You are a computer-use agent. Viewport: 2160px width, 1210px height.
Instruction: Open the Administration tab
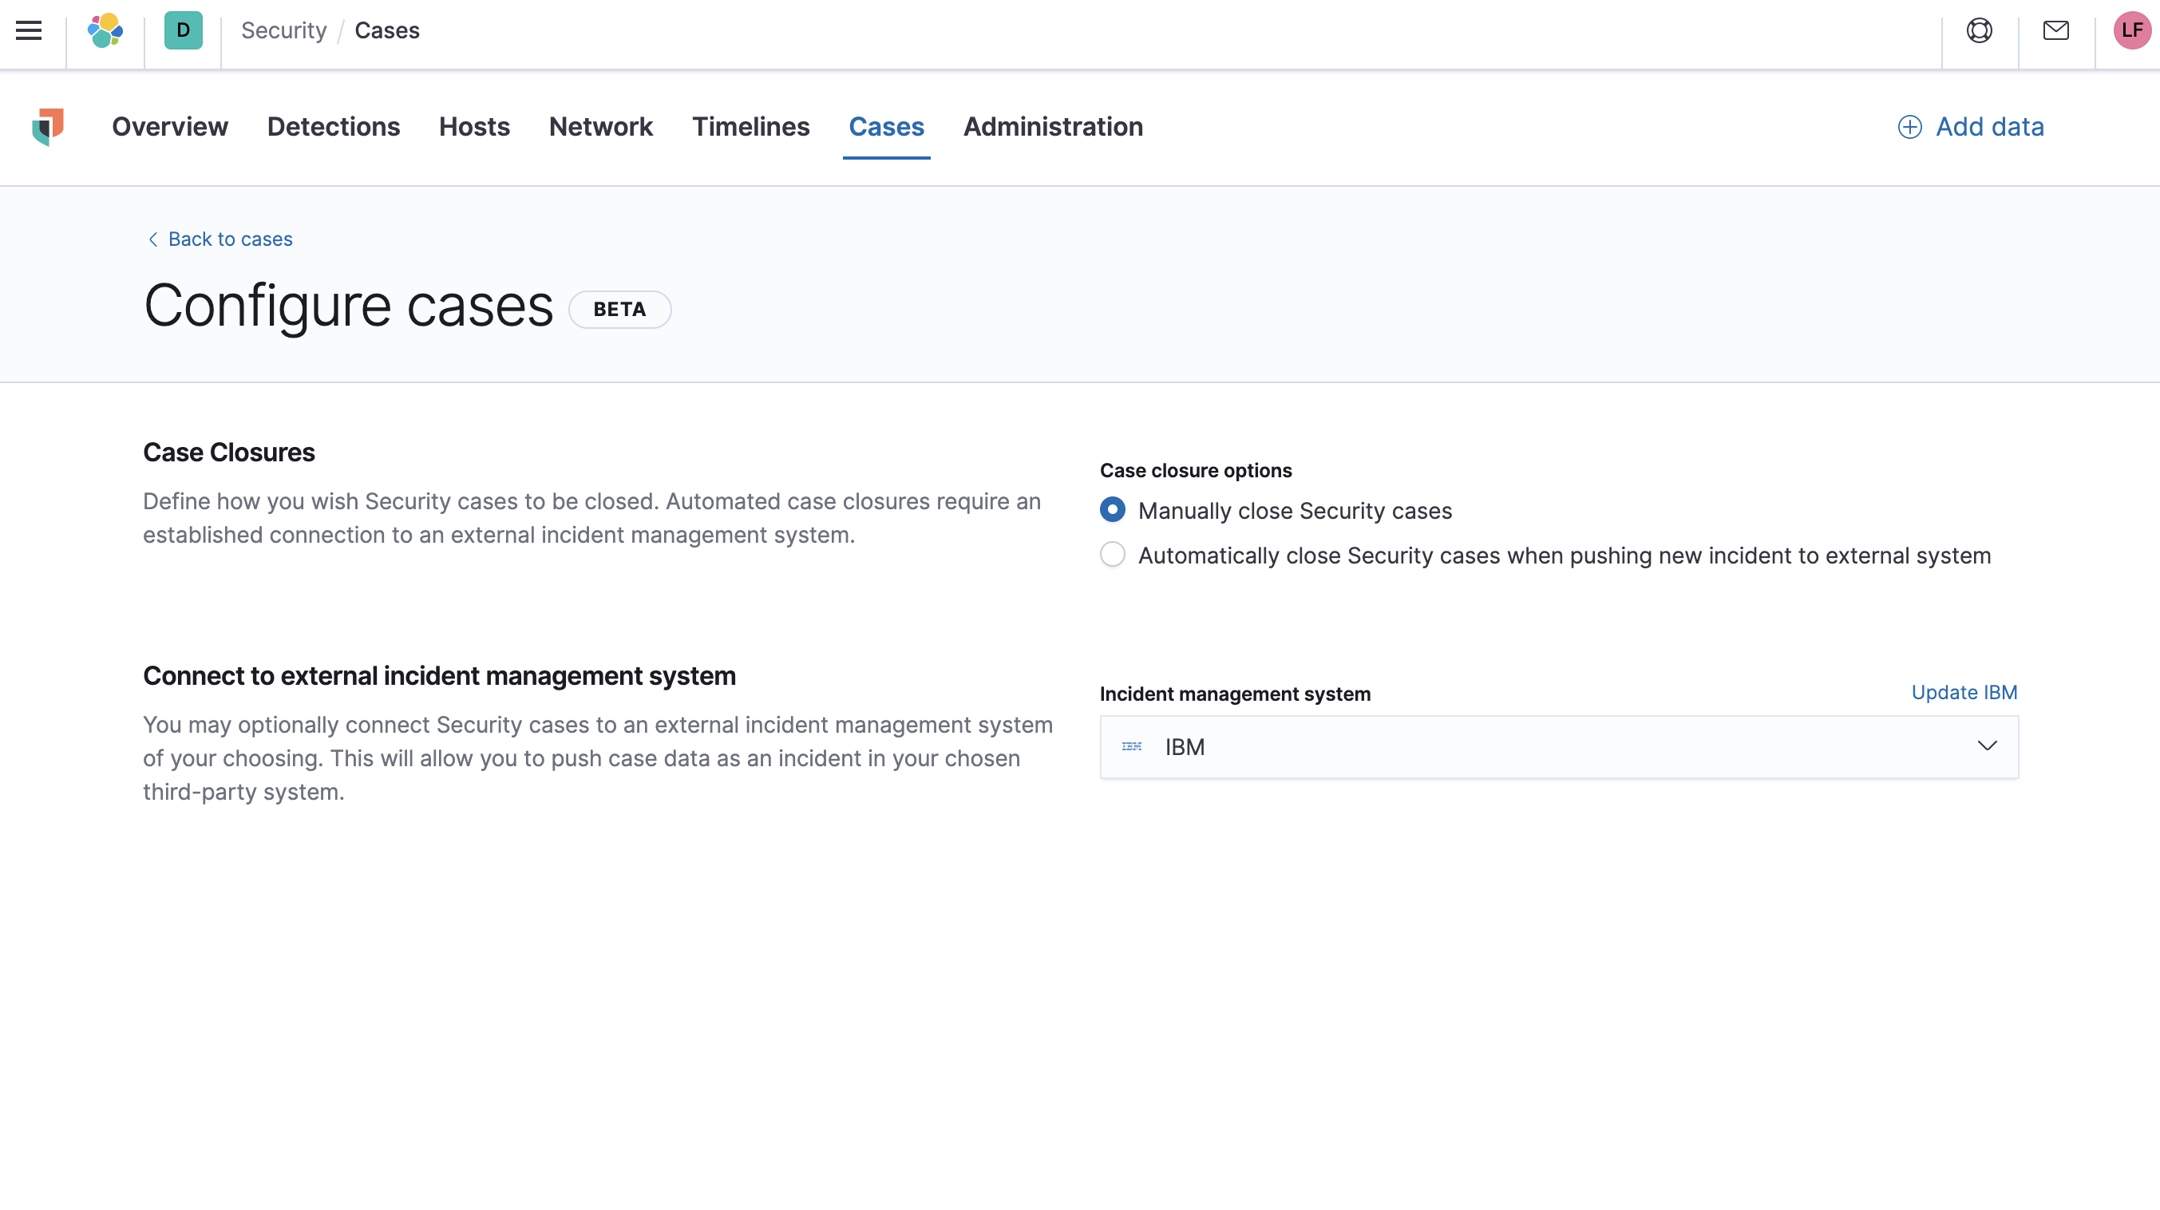[1053, 127]
